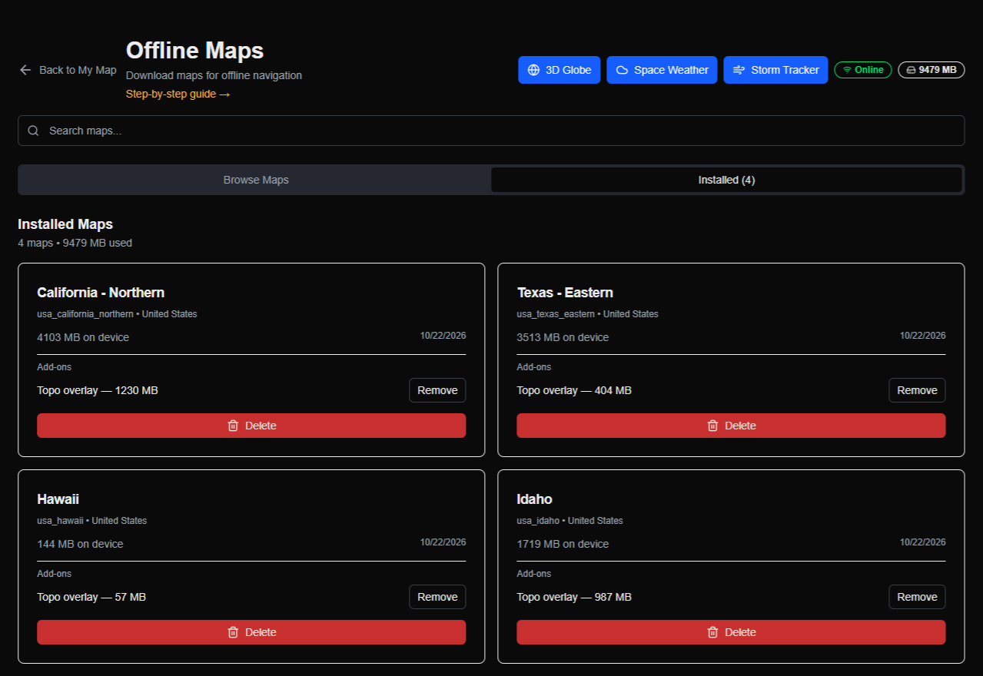Click the '4 maps • 9479 MB used' summary
The image size is (983, 676).
pos(75,243)
